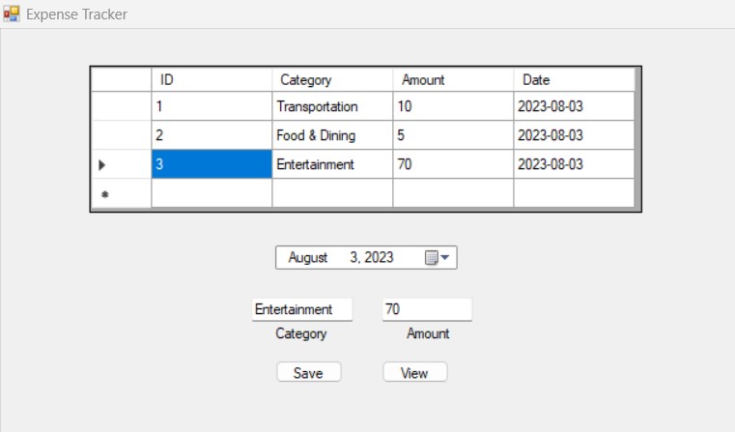Screen dimensions: 735x432
Task: Click the month August in date picker
Action: point(308,257)
